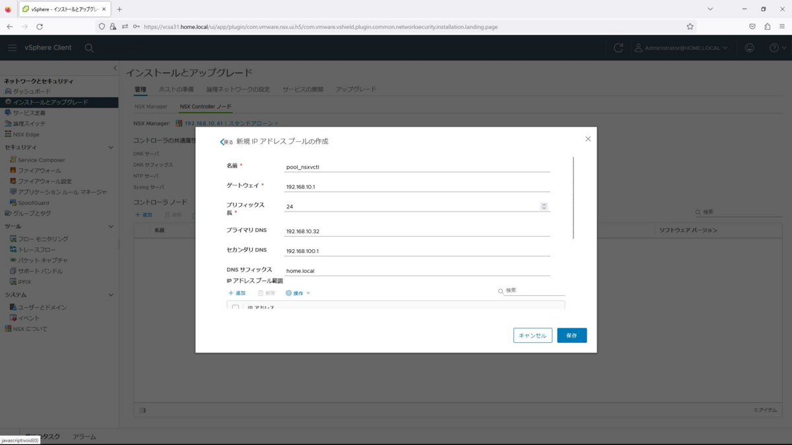This screenshot has width=792, height=445.
Task: Click the dialog vertical scrollbar
Action: click(x=574, y=198)
